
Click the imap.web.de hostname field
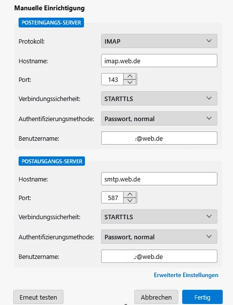(x=159, y=61)
